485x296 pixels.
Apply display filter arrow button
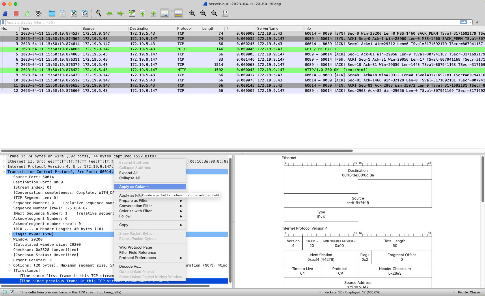(x=464, y=22)
